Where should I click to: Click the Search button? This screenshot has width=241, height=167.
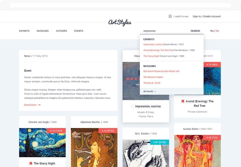[x=195, y=31]
